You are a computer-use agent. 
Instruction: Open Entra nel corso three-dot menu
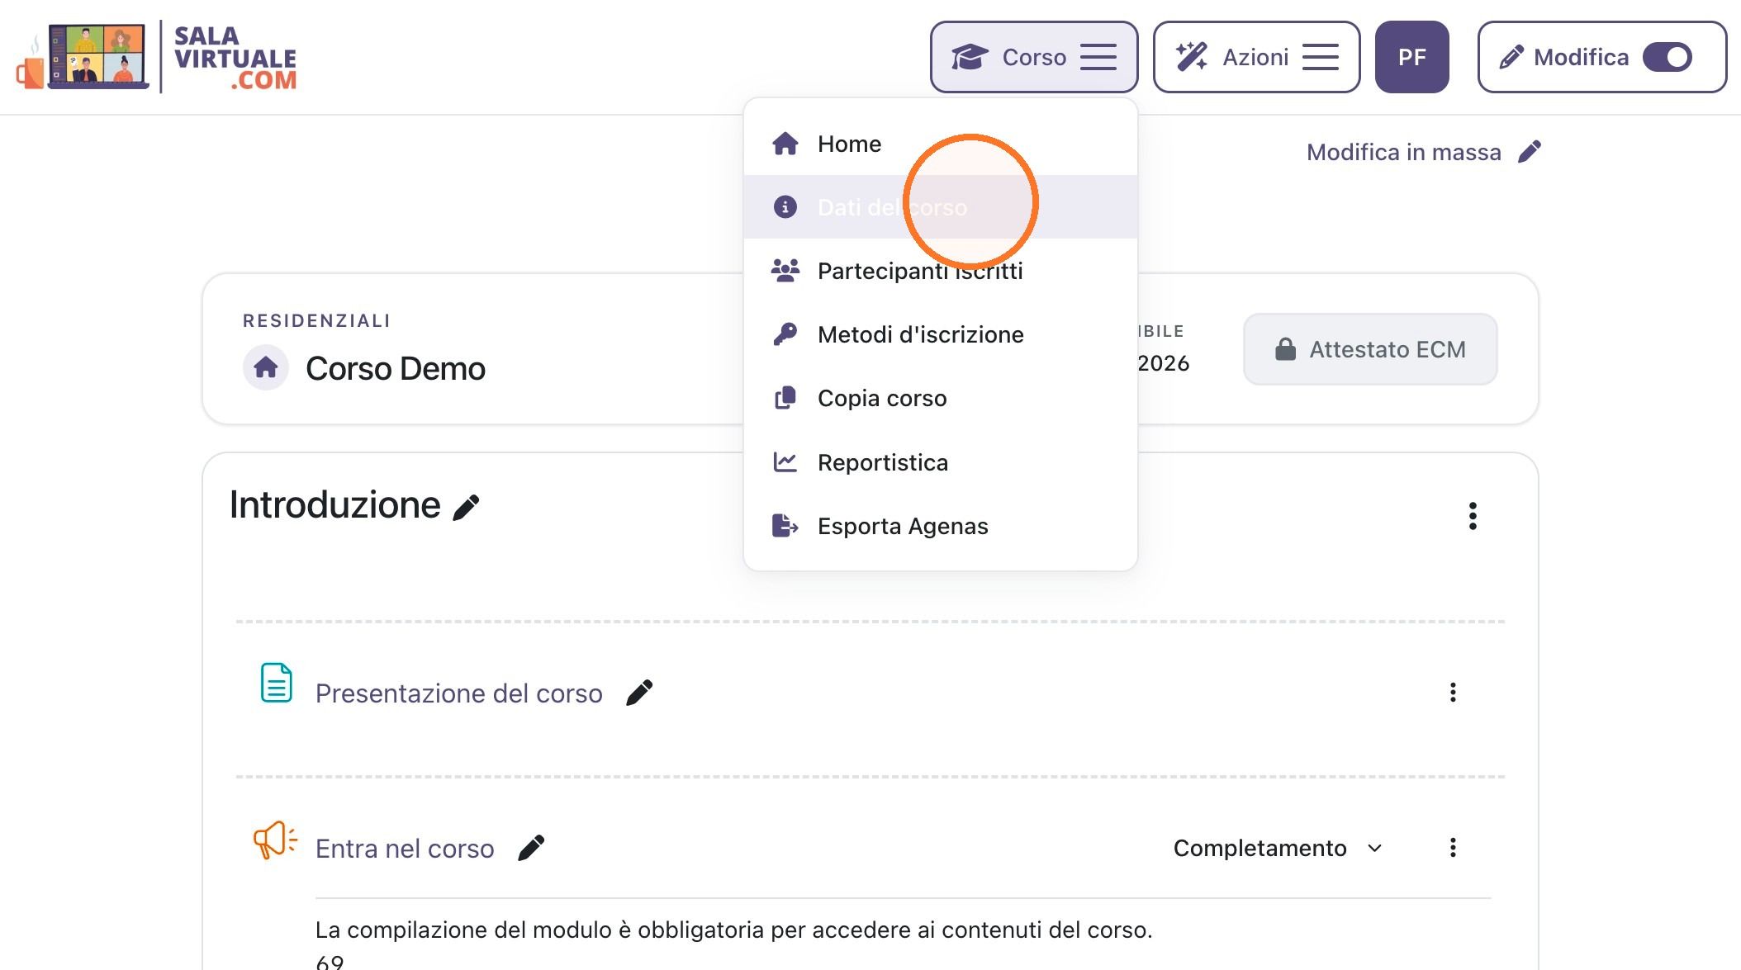[1453, 848]
